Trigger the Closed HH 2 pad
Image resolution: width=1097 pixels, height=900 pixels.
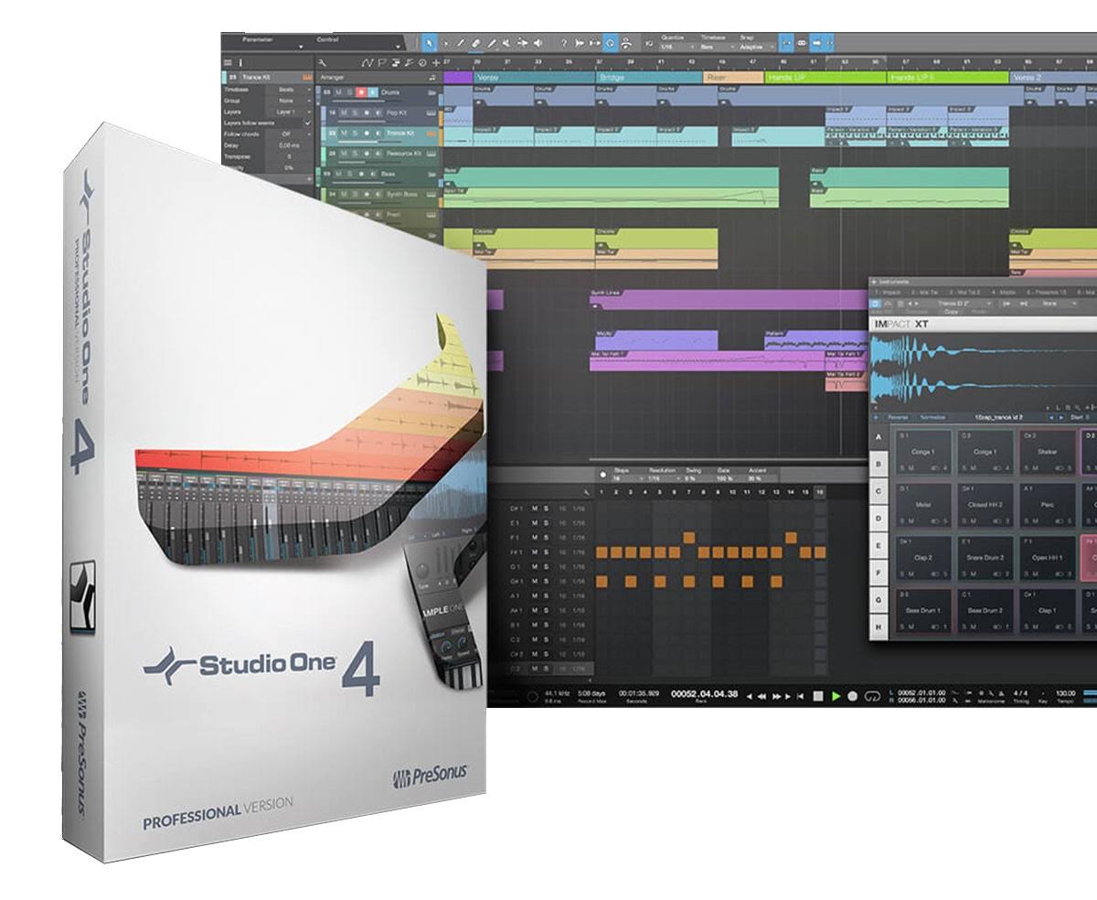[985, 505]
